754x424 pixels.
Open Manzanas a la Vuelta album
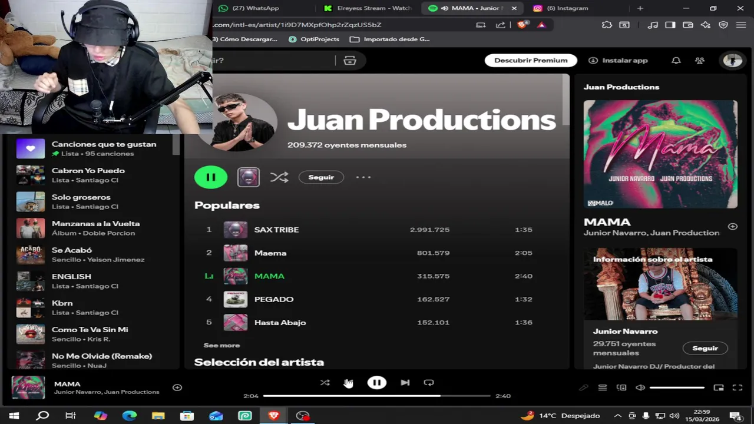pyautogui.click(x=94, y=228)
